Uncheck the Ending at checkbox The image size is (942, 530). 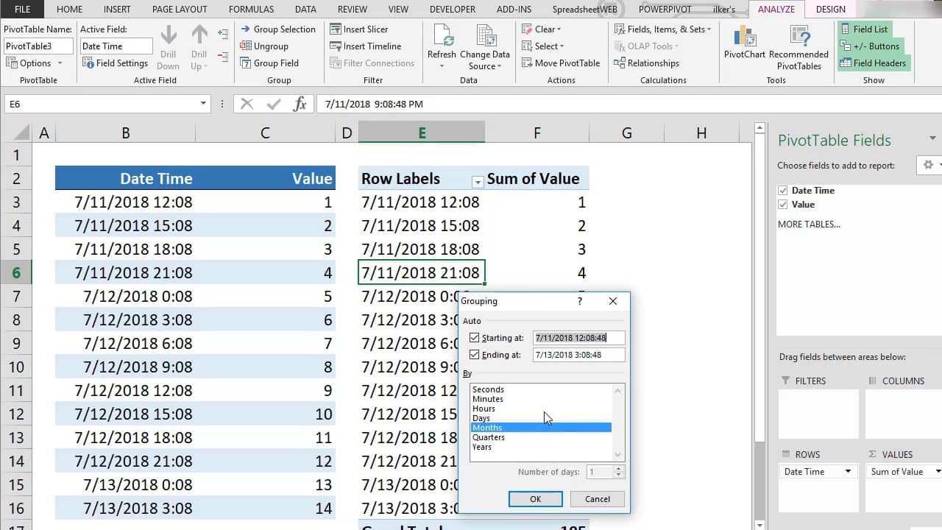point(475,355)
